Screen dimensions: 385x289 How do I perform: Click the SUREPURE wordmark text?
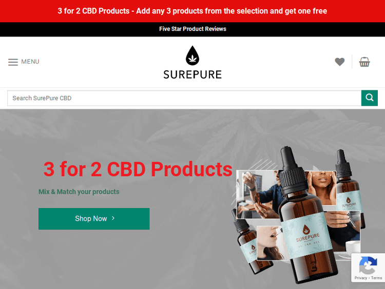(x=192, y=74)
